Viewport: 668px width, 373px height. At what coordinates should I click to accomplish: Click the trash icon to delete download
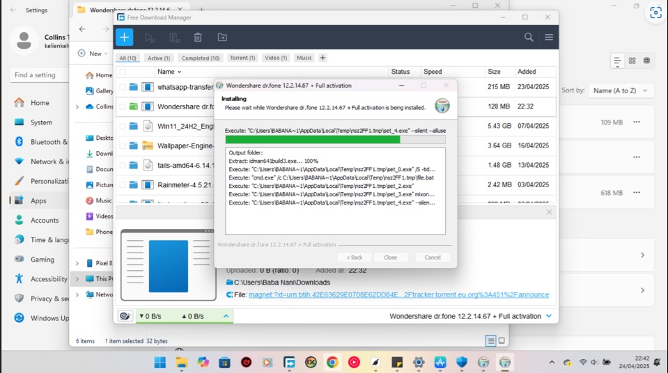[198, 38]
